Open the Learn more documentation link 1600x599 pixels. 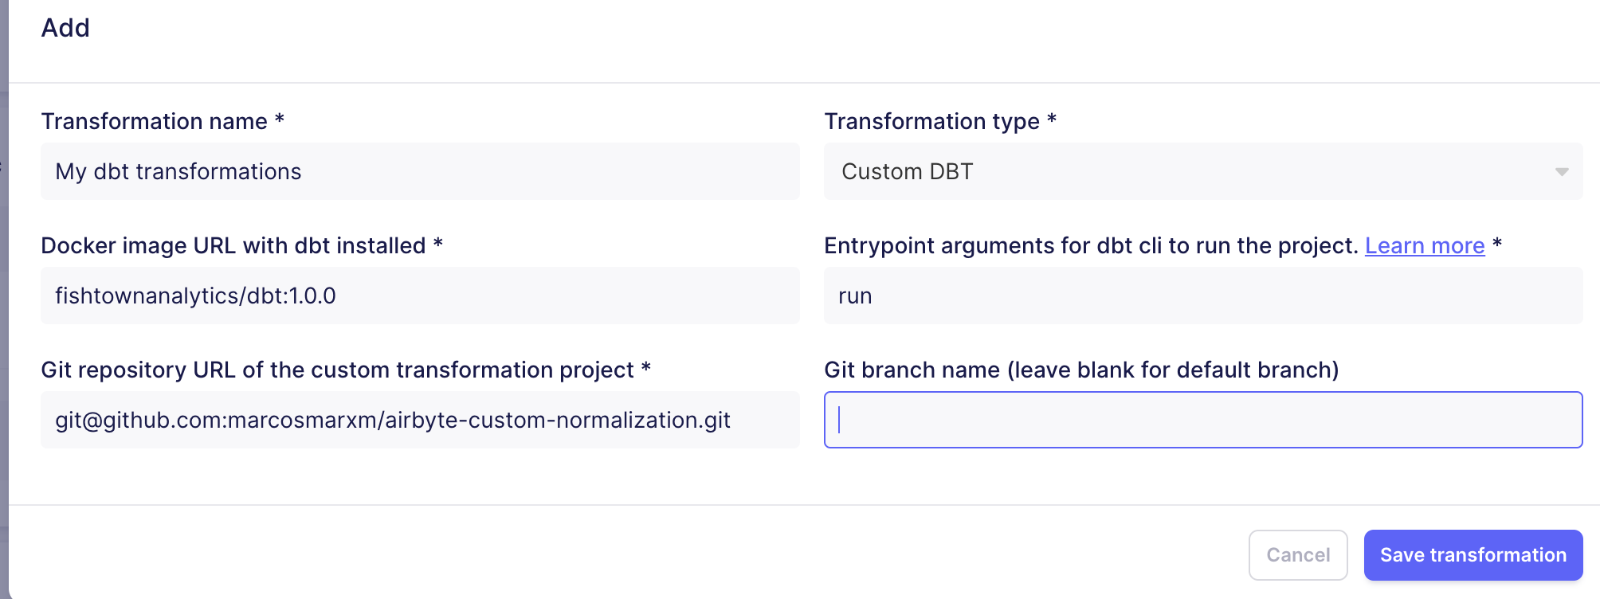point(1425,245)
